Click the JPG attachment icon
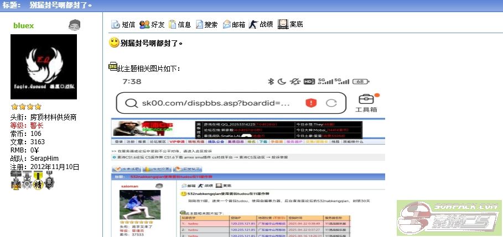The height and width of the screenshot is (237, 503). click(113, 67)
